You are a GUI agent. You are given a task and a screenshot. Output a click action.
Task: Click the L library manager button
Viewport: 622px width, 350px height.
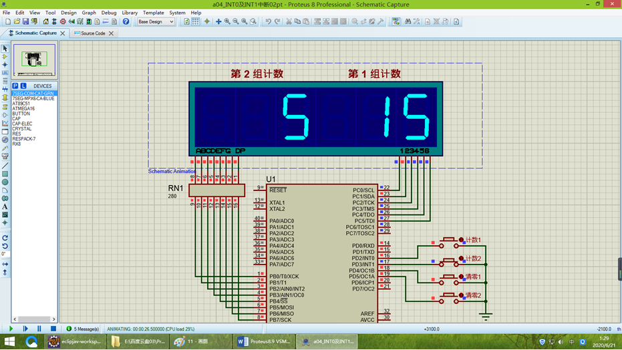tap(23, 85)
